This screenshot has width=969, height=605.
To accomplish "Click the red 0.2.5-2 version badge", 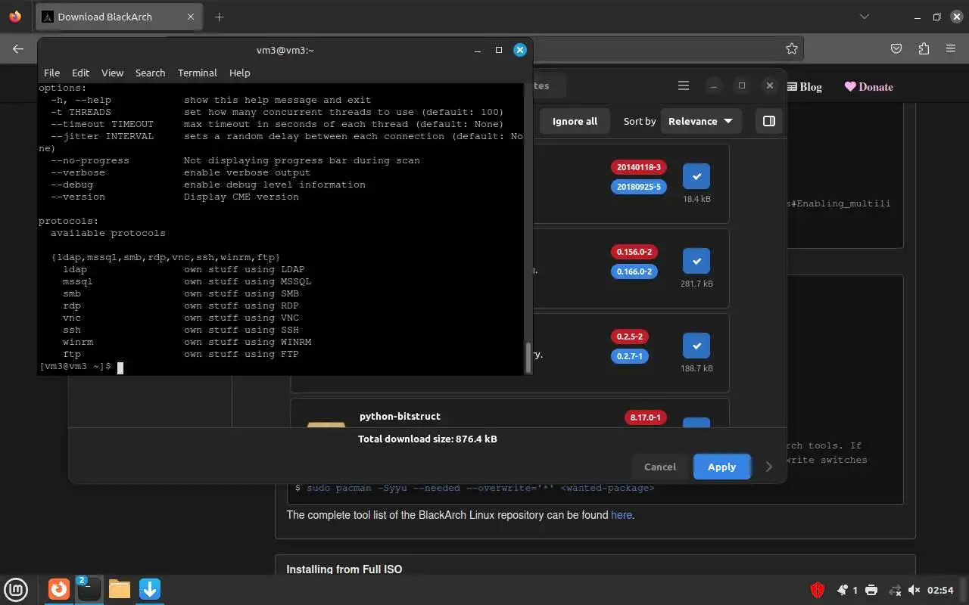I will coord(630,337).
